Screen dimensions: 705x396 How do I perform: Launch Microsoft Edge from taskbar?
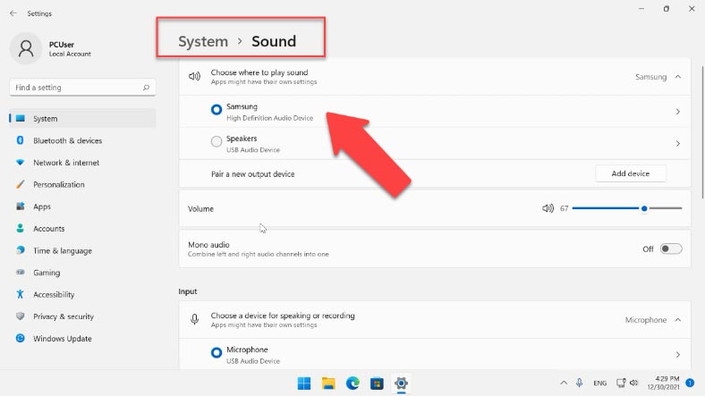(352, 383)
